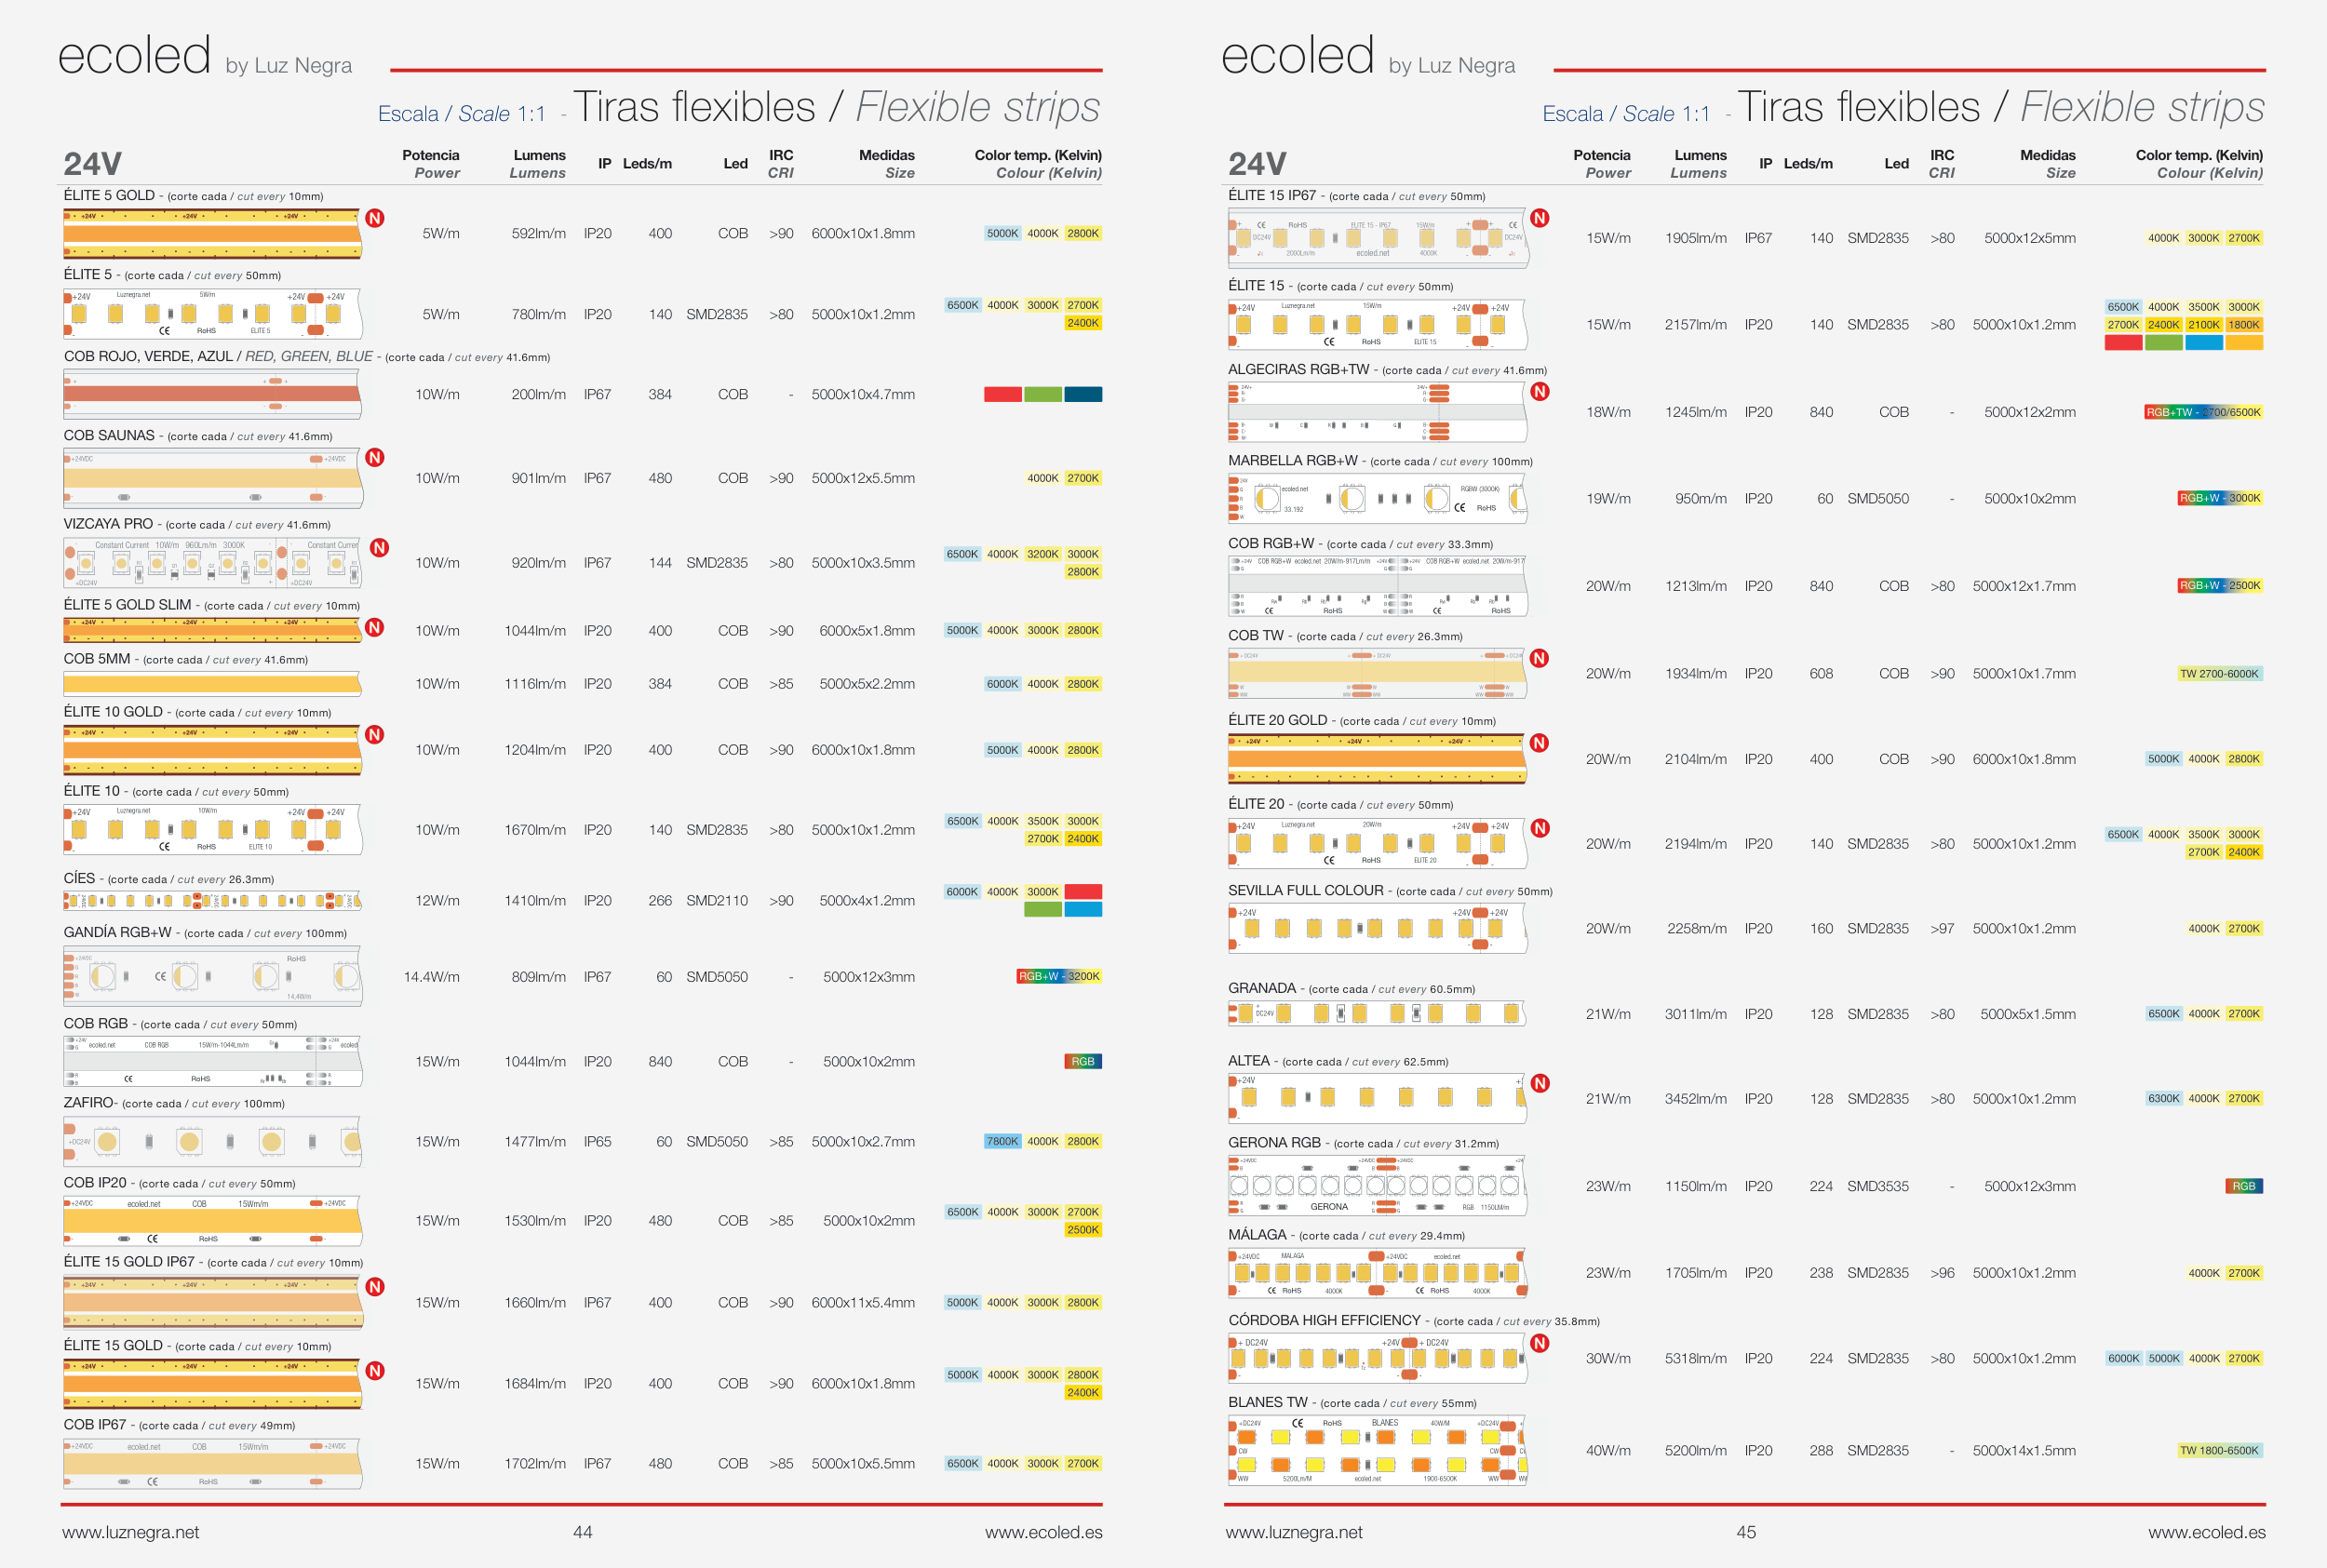Click the N badge beside VIZCAYA PRO strip

point(379,548)
